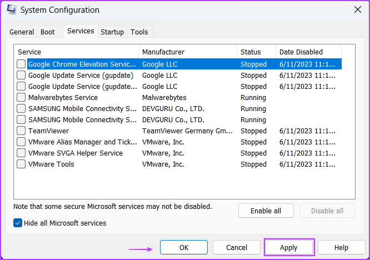Select the TeamViewer service name
The height and width of the screenshot is (260, 370).
point(48,131)
